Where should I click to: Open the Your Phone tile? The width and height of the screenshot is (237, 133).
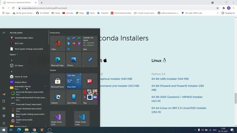pyautogui.click(x=74, y=97)
